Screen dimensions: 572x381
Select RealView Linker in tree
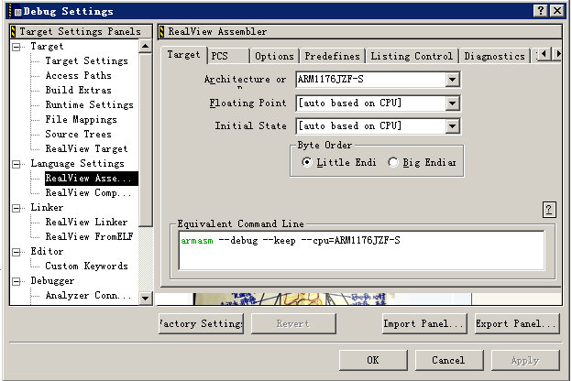(x=86, y=222)
